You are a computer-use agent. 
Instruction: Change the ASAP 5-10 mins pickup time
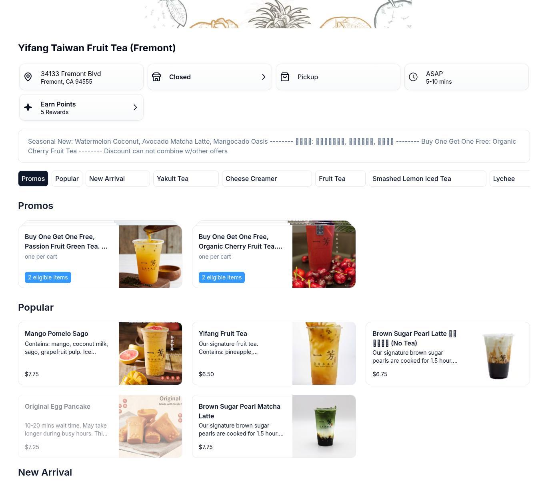point(466,77)
